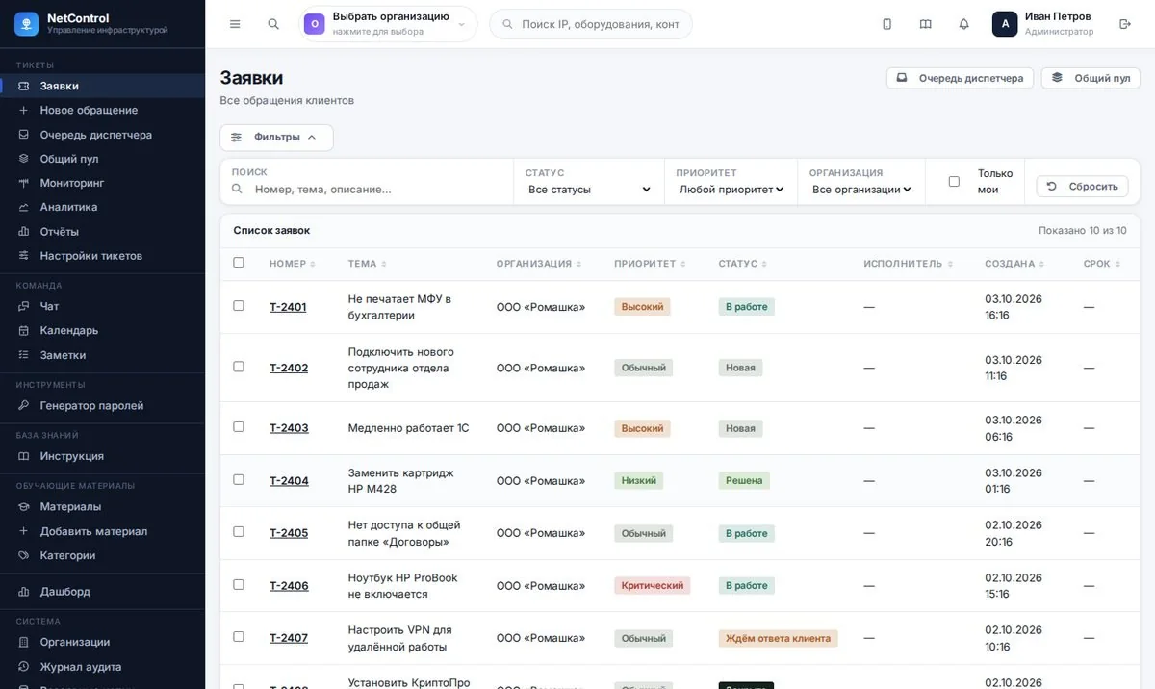This screenshot has width=1155, height=689.
Task: Open Добавить материал in sidebar
Action: tap(102, 531)
